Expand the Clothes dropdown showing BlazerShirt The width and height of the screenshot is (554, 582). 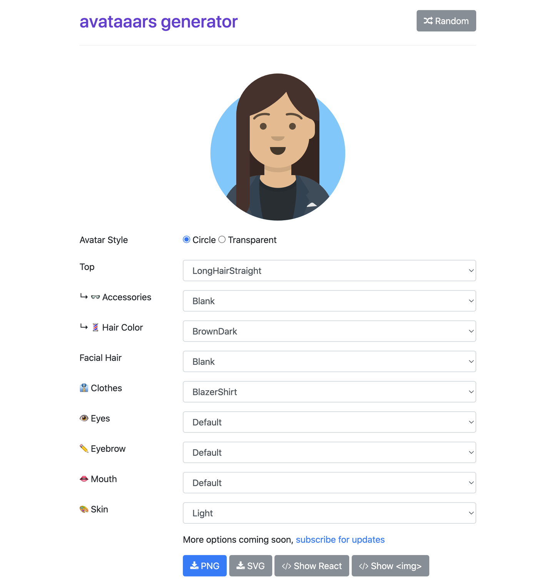(x=329, y=392)
